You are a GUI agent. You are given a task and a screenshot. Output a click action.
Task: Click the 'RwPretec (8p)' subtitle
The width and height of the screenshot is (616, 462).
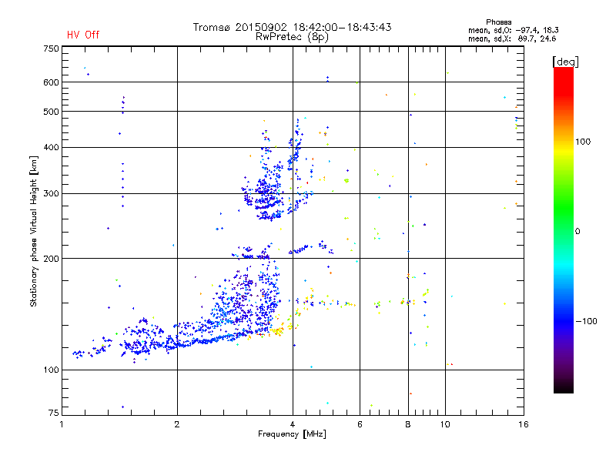(x=292, y=37)
